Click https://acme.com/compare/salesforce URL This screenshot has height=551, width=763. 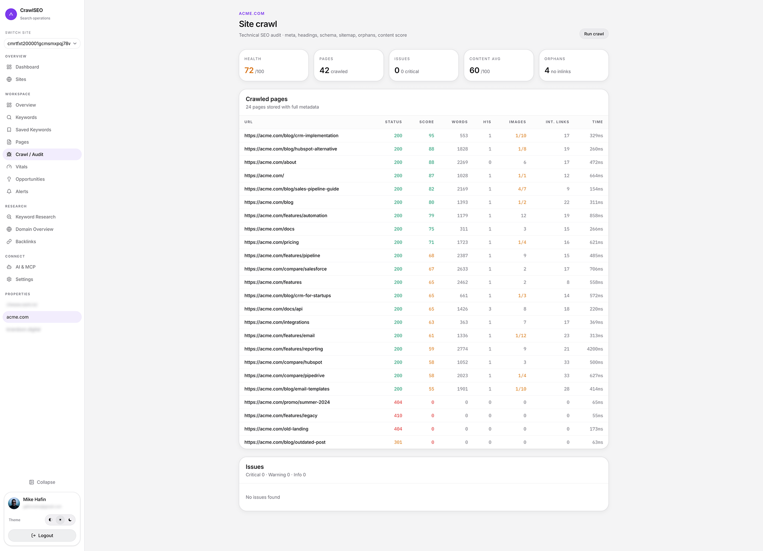285,269
